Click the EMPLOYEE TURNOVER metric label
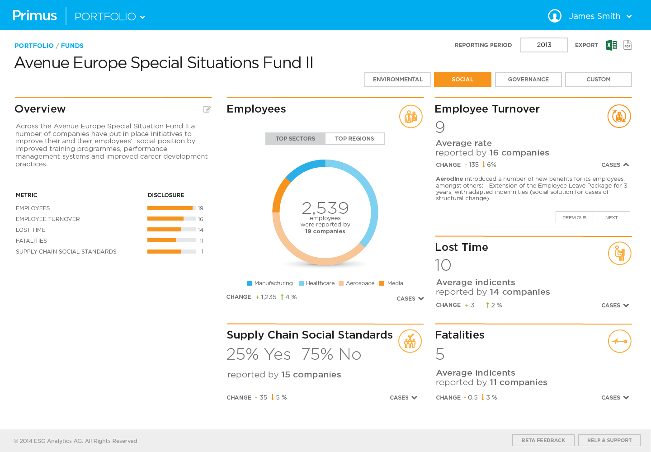This screenshot has height=452, width=651. point(48,219)
